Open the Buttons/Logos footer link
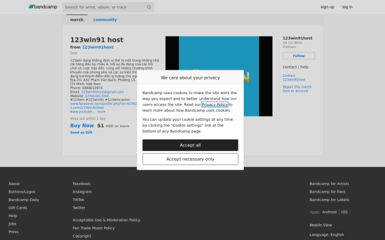The image size is (385, 240). point(22,192)
